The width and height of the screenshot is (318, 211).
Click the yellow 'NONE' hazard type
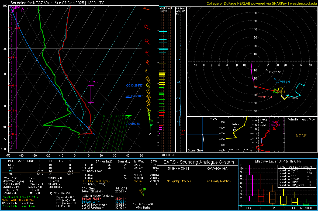pos(301,136)
